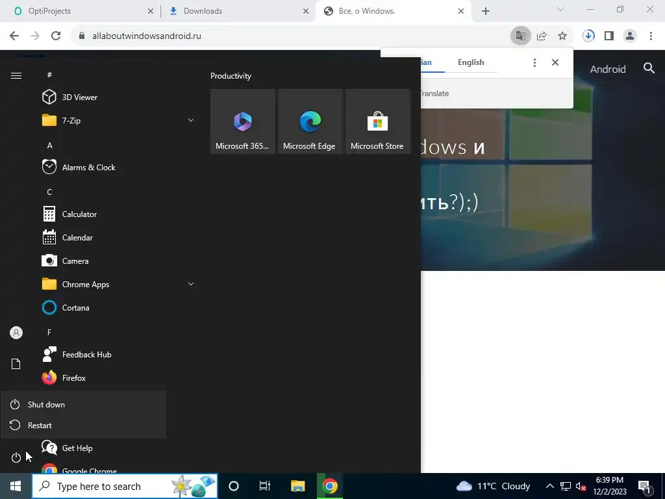Show hidden system tray icons
Screen dimensions: 665x499
[549, 486]
